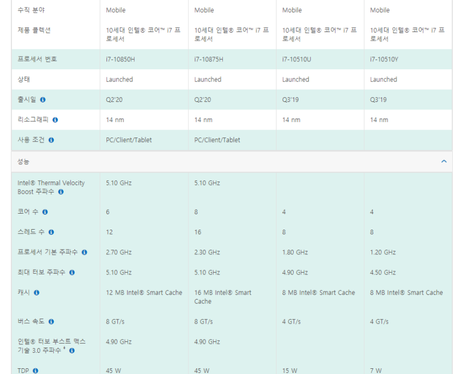Click product collection cell for i7-10510Y column
Screen dimensions: 458x374
coord(407,34)
